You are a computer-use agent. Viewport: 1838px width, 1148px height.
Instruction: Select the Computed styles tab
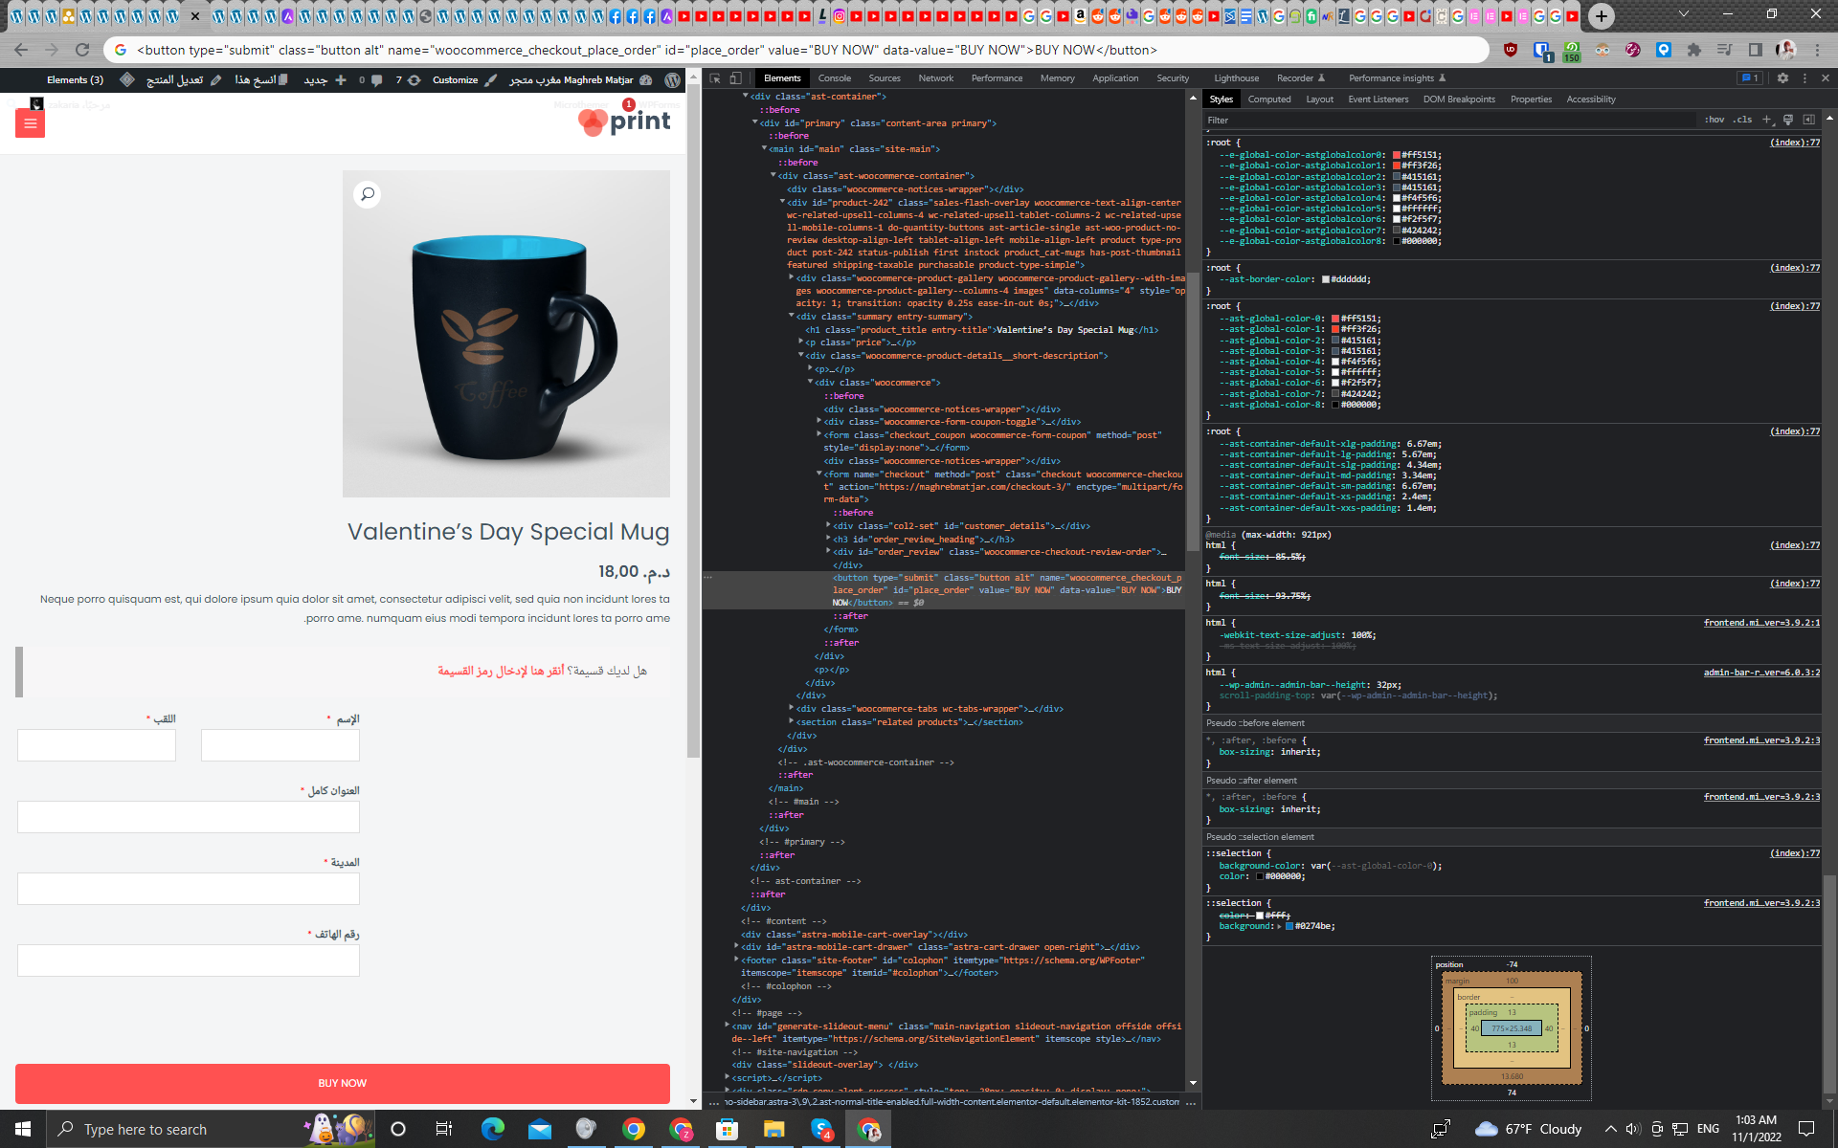click(1269, 99)
